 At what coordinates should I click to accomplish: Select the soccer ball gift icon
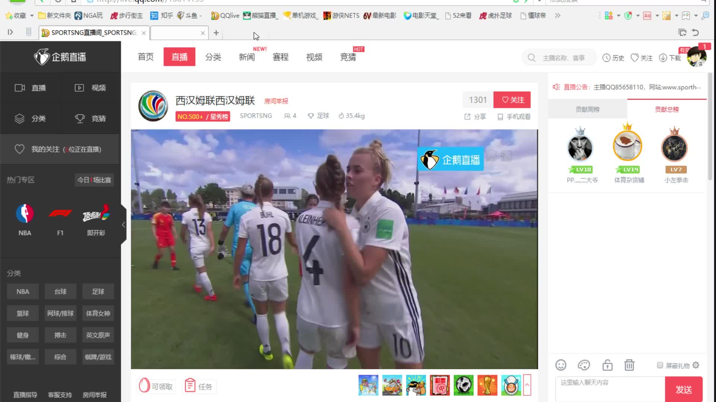[464, 385]
